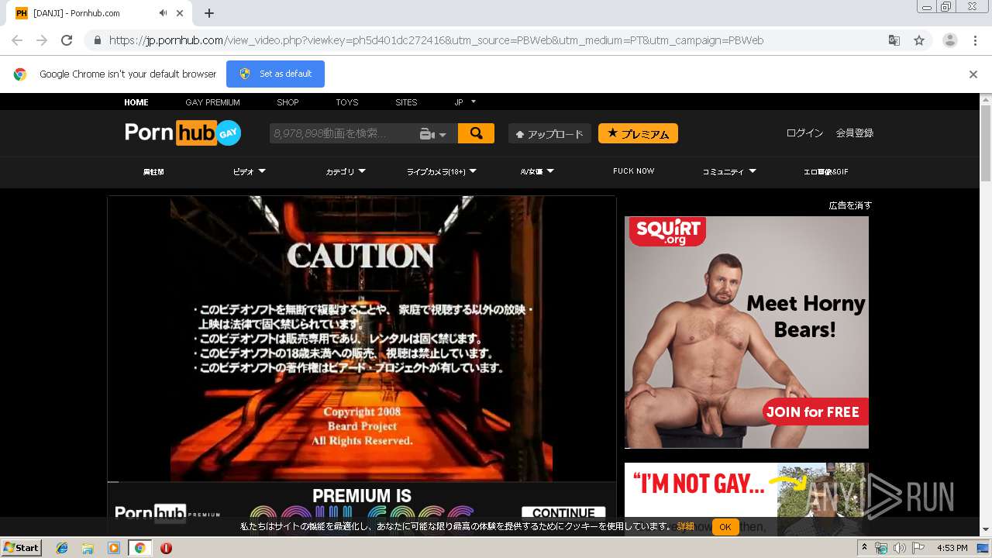Expand the ライブカメラ(18+) dropdown

(442, 172)
